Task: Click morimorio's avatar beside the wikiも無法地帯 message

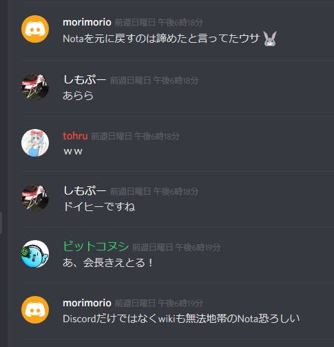Action: coord(35,310)
